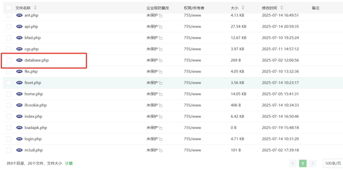Sort by size using the sort arrows
Image resolution: width=343 pixels, height=171 pixels.
pos(243,8)
